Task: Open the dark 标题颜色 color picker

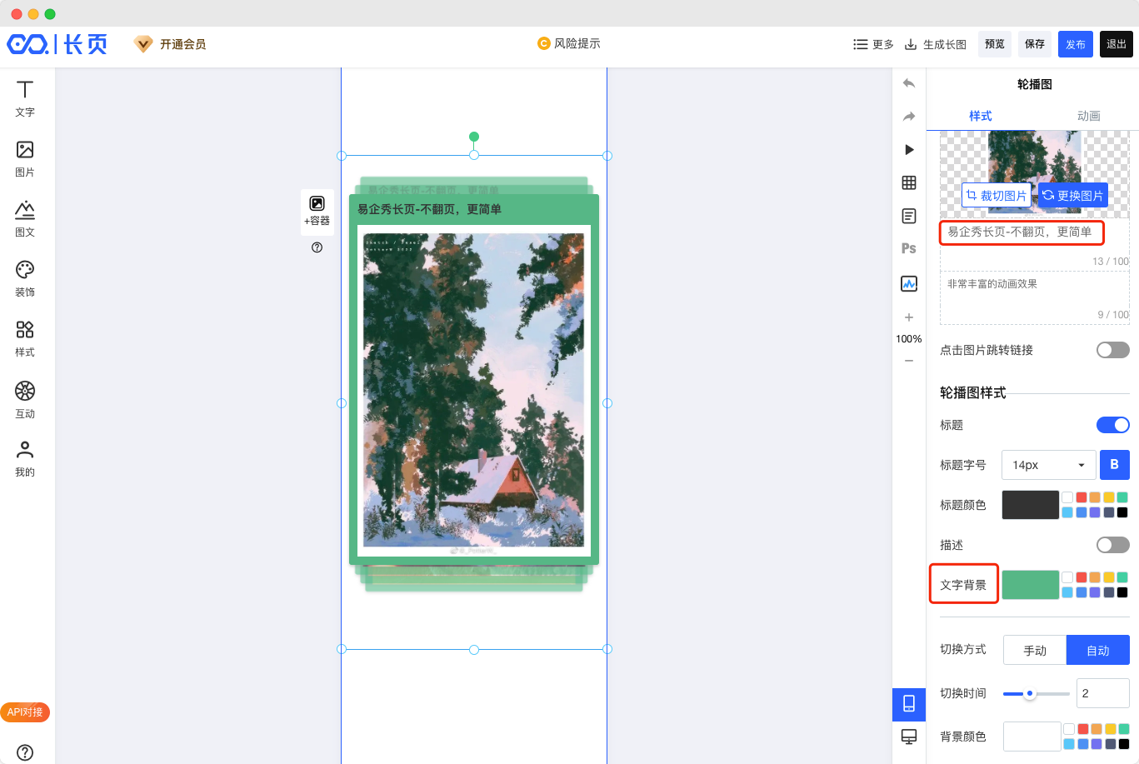Action: click(1031, 505)
